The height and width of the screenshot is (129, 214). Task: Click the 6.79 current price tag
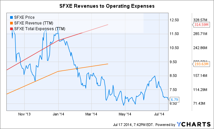pyautogui.click(x=174, y=100)
